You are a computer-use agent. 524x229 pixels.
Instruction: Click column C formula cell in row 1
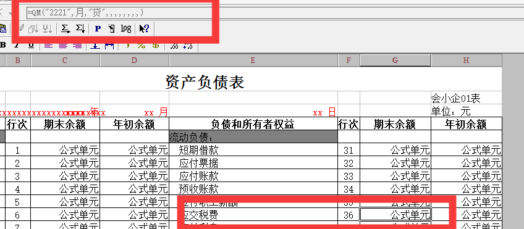tap(65, 150)
